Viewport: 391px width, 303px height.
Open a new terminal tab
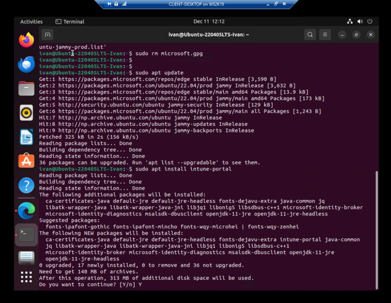pos(47,34)
